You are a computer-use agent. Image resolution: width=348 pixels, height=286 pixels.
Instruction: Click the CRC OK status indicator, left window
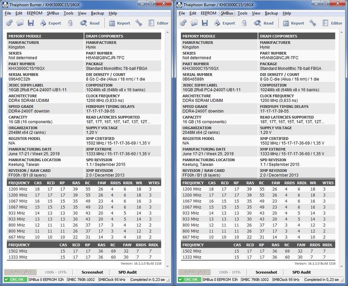[x=15, y=280]
